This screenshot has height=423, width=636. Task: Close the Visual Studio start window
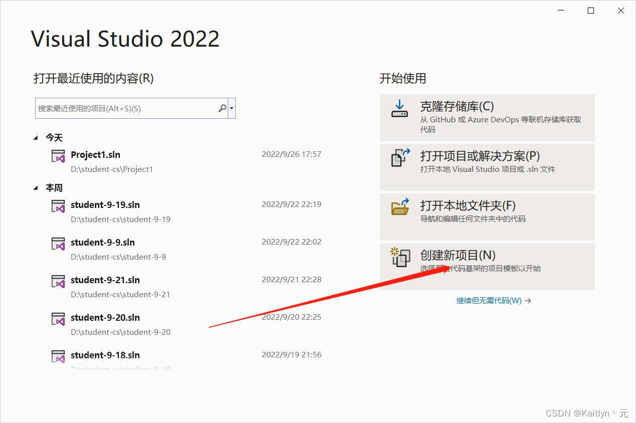pos(621,11)
